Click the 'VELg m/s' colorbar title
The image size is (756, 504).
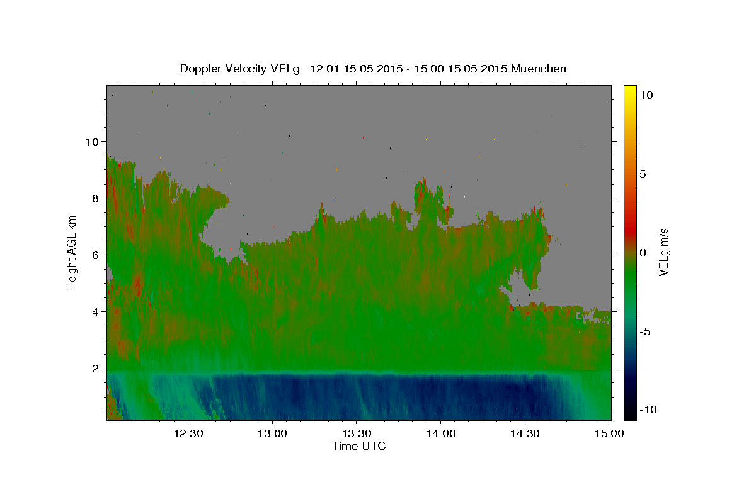click(x=664, y=252)
